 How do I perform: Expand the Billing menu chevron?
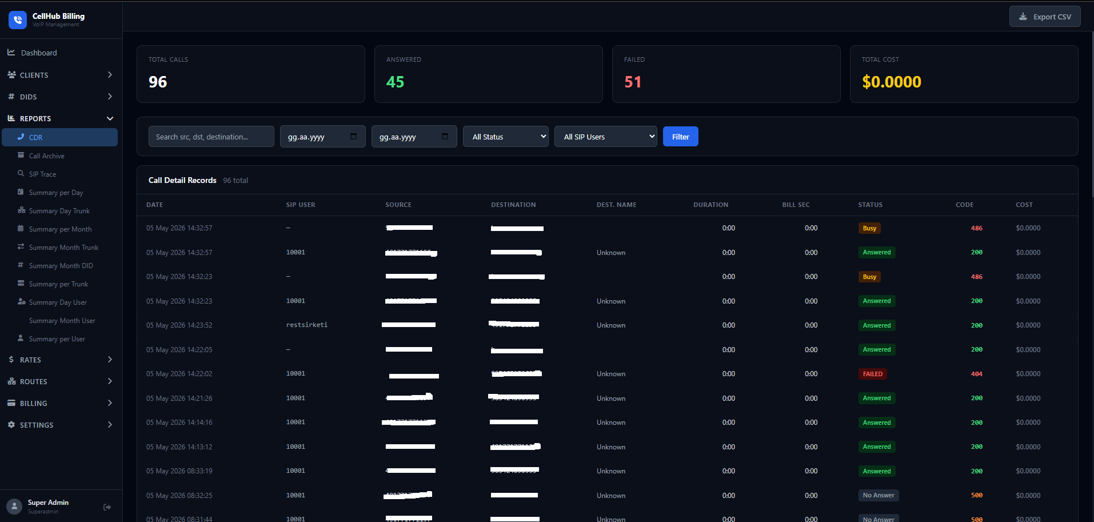tap(110, 403)
